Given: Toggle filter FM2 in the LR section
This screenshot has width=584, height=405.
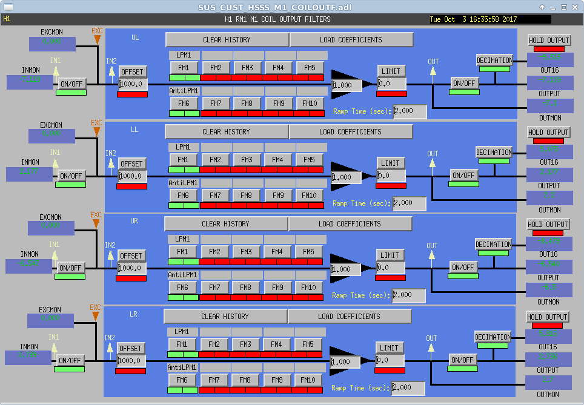Looking at the screenshot, I should click(214, 344).
